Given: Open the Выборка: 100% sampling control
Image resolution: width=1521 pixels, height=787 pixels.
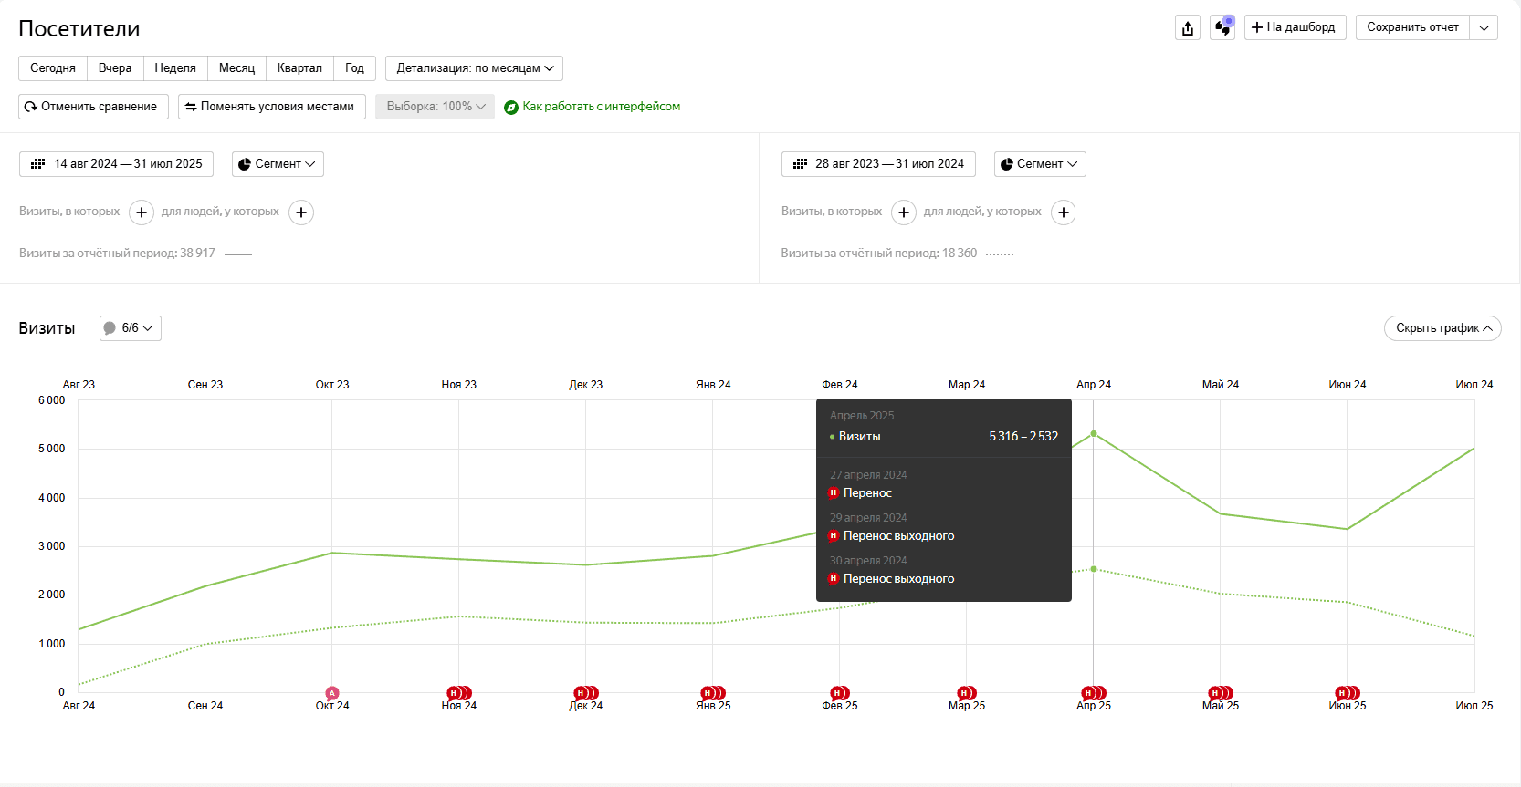Looking at the screenshot, I should click(x=435, y=107).
